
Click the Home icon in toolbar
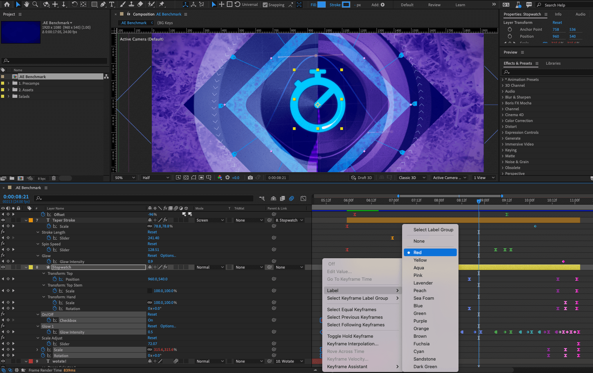click(7, 4)
